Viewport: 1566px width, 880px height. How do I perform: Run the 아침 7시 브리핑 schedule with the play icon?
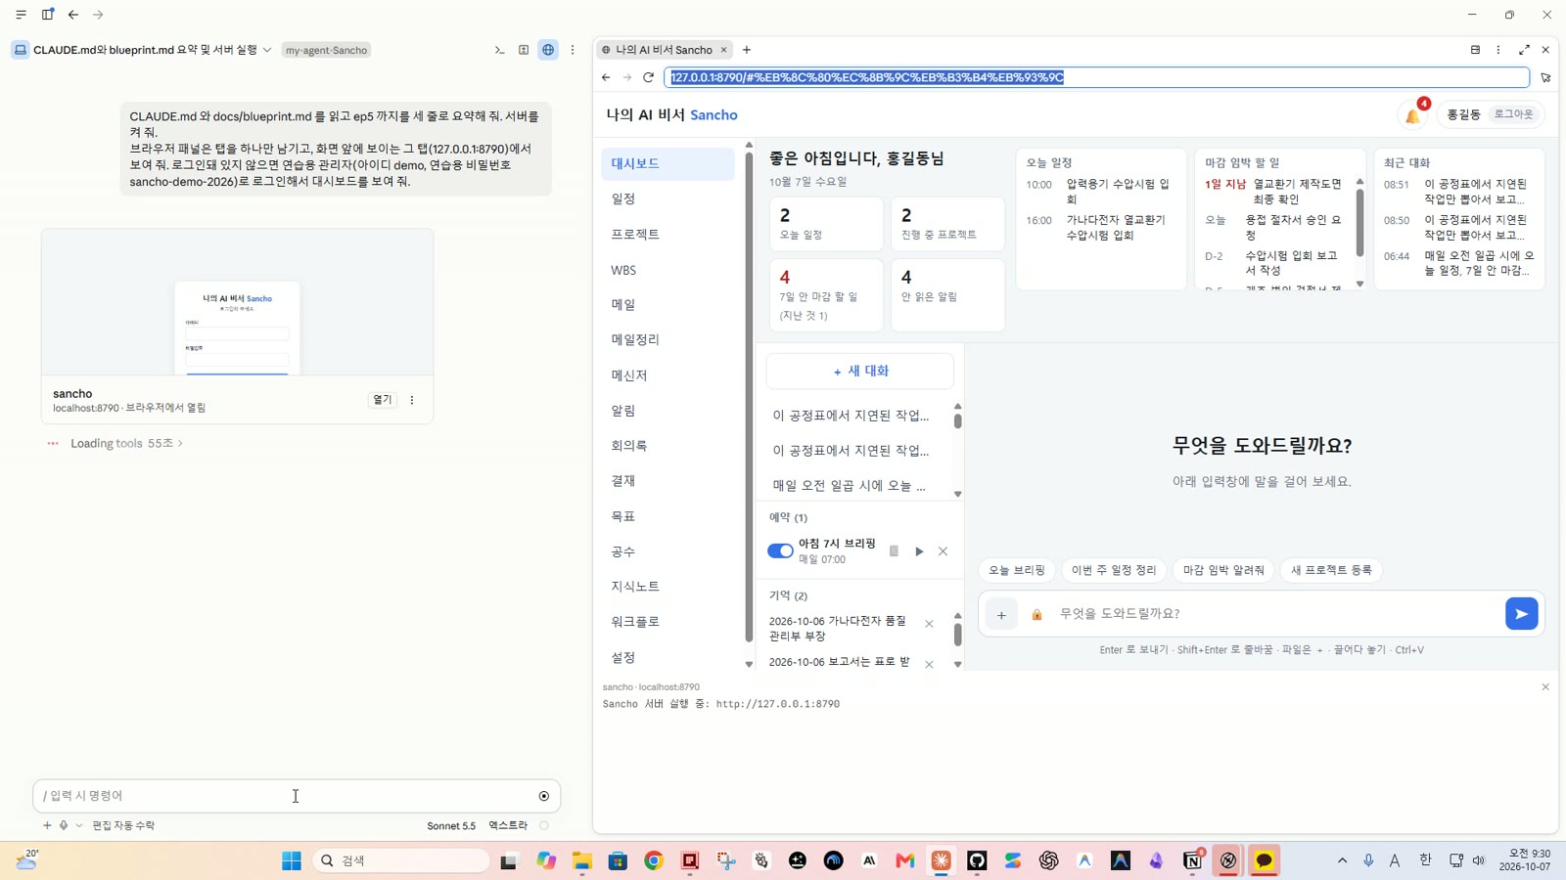pyautogui.click(x=919, y=551)
